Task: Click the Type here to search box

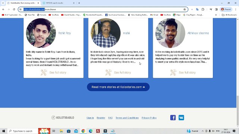Action: tap(22, 131)
